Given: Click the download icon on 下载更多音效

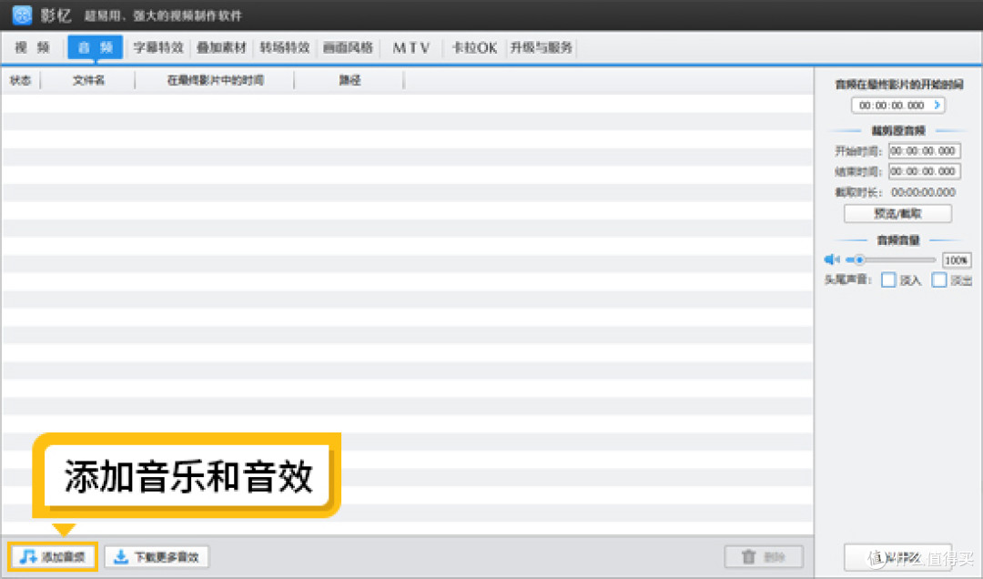Looking at the screenshot, I should coord(121,556).
